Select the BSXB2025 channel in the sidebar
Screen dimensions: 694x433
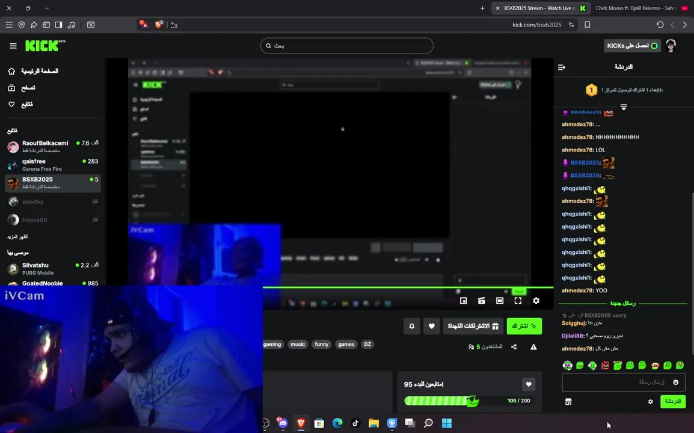click(53, 183)
